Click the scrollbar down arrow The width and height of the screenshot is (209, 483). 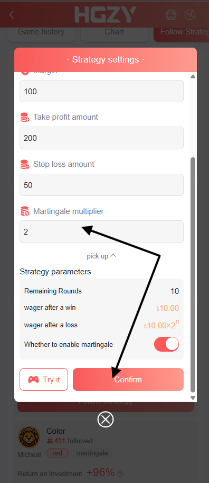pos(193,398)
